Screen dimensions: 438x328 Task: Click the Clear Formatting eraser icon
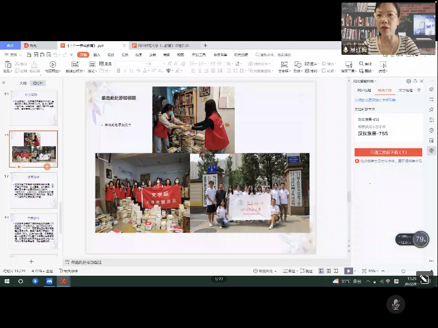(x=183, y=63)
